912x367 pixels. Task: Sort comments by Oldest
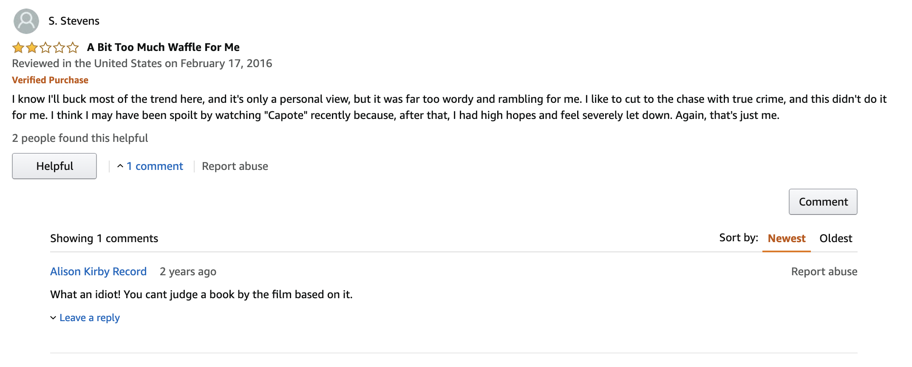click(836, 238)
